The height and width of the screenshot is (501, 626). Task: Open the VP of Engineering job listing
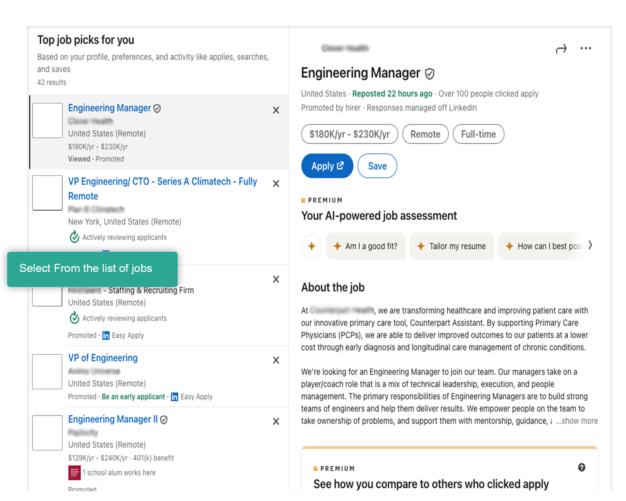pos(103,358)
